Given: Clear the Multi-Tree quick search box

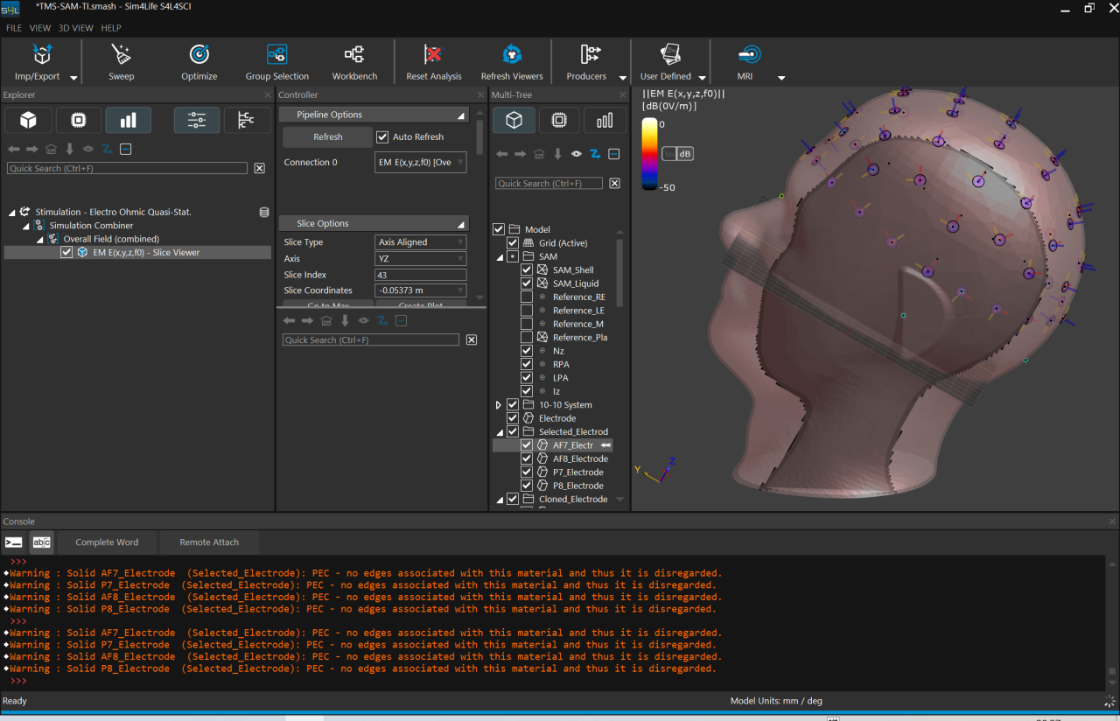Looking at the screenshot, I should tap(614, 184).
